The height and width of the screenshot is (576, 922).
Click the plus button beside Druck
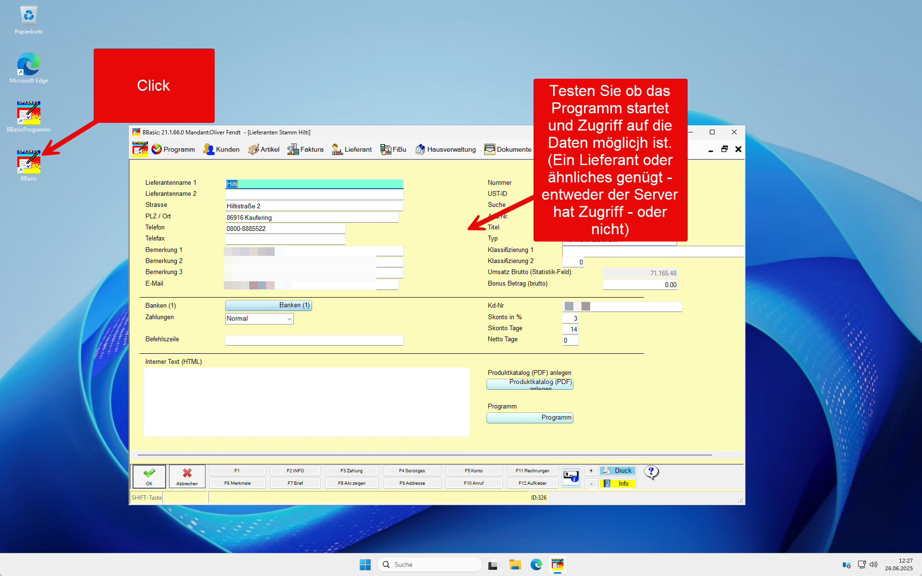tap(591, 470)
